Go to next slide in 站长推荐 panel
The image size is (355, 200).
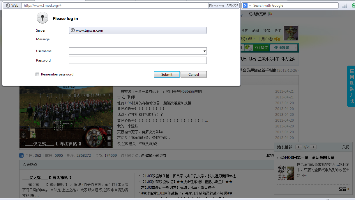point(313,147)
